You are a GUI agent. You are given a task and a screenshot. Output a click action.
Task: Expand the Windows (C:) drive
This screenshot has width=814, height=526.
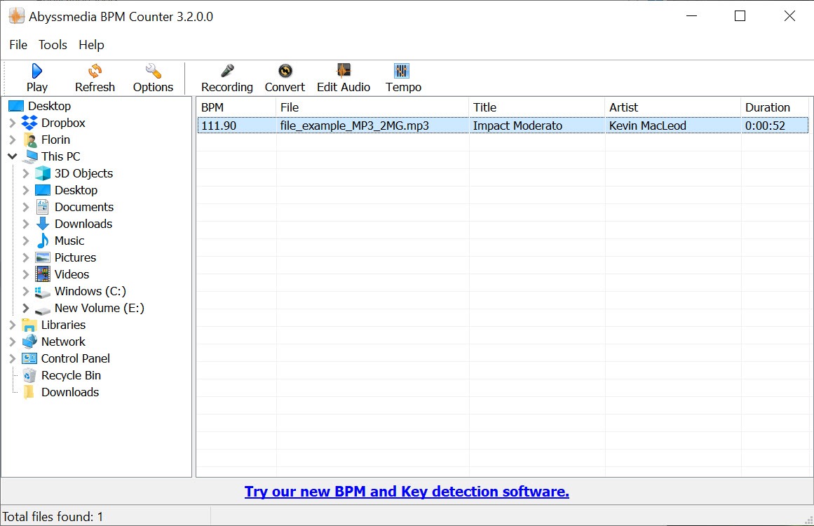[x=26, y=292]
